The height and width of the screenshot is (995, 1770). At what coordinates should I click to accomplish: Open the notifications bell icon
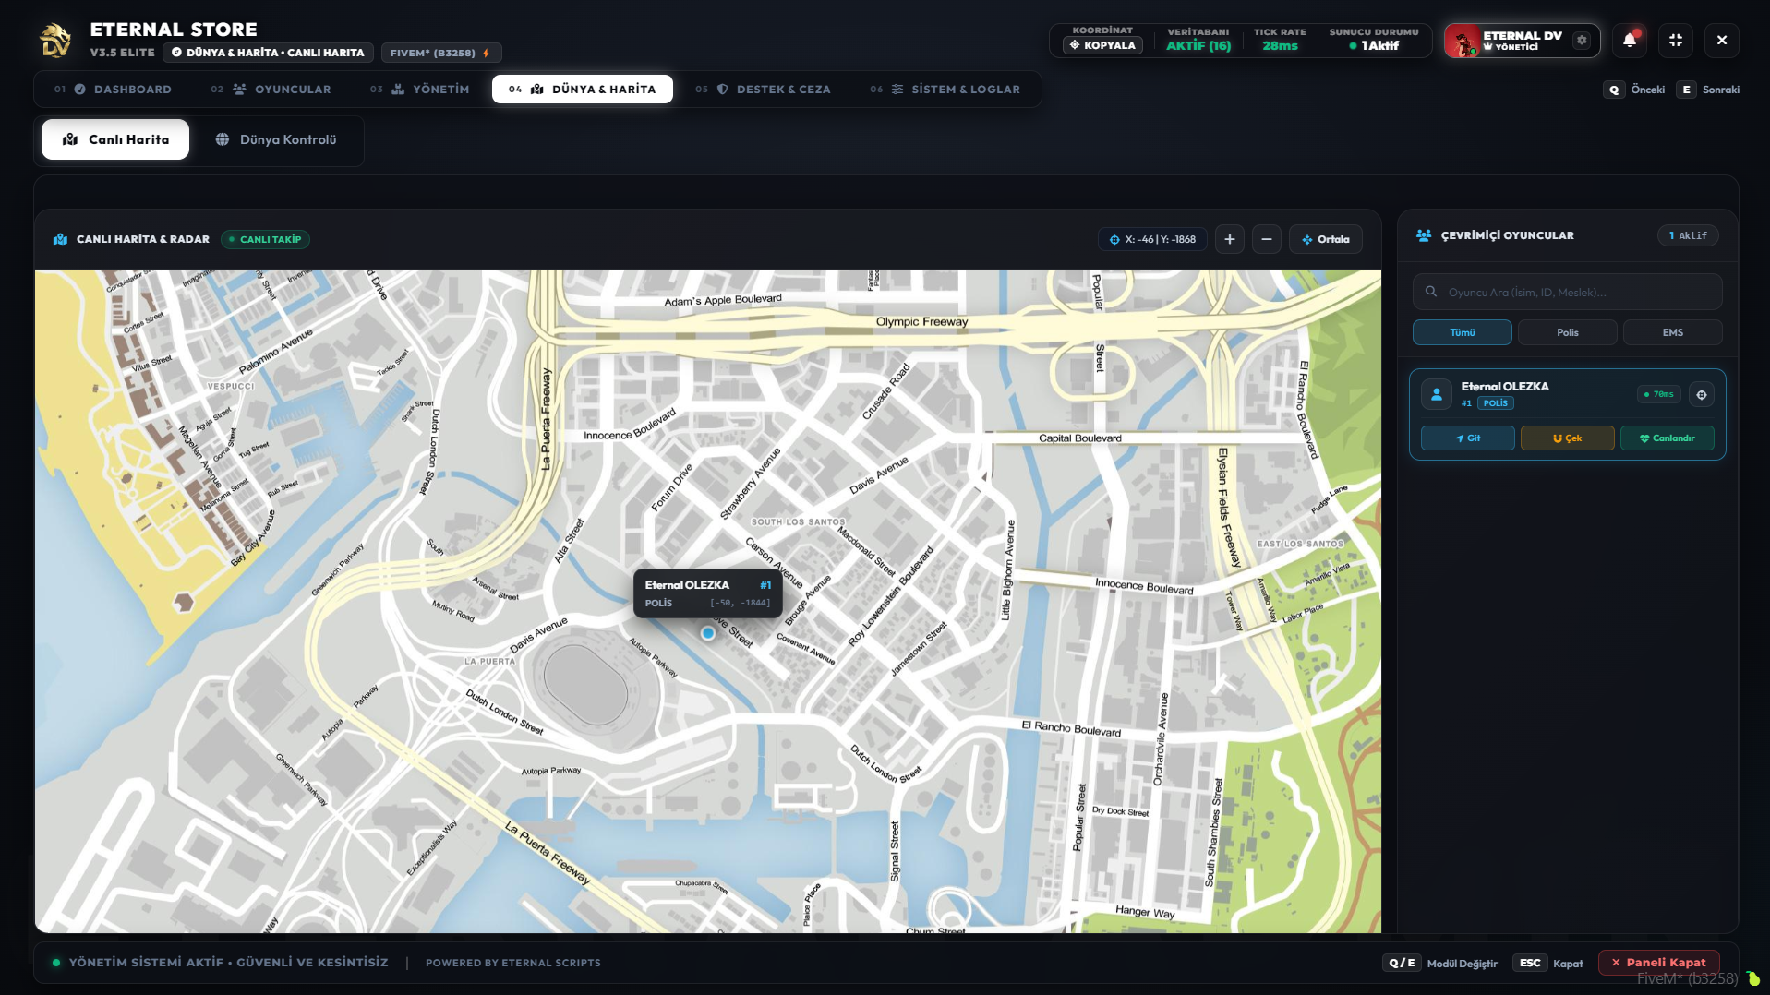1630,41
